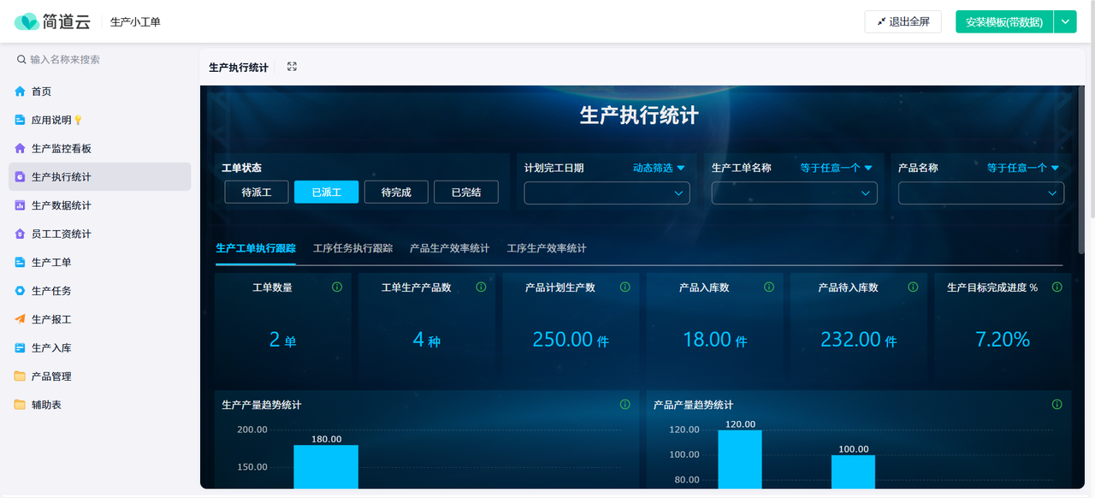Click the 18.00 件 value
The width and height of the screenshot is (1095, 498).
tap(715, 340)
